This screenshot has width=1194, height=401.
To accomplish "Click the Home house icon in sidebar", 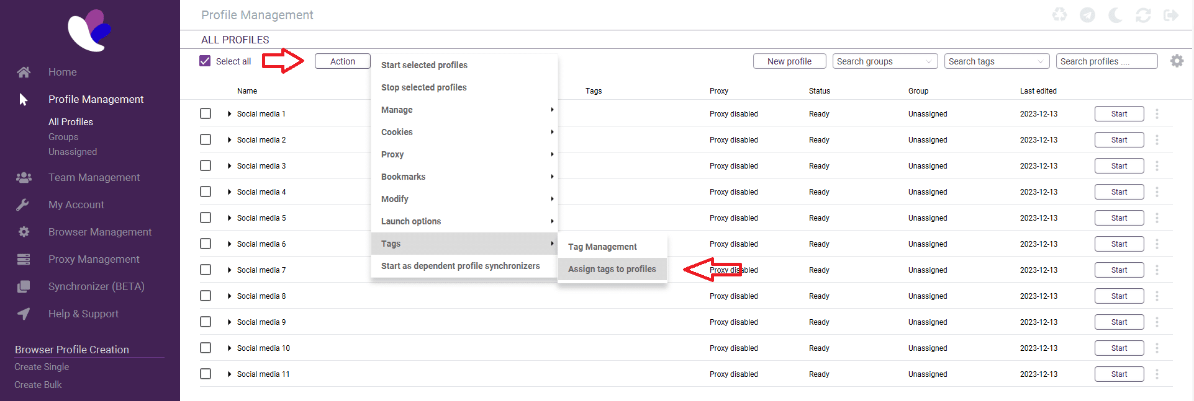I will (24, 72).
